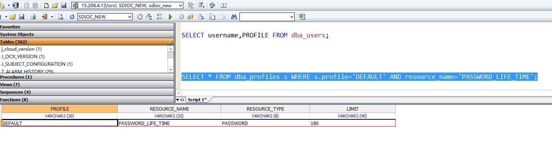Open the SDIOC_NEW schema dropdown

click(130, 17)
